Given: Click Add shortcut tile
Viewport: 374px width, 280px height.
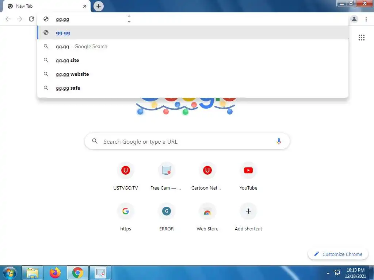Looking at the screenshot, I should click(248, 217).
